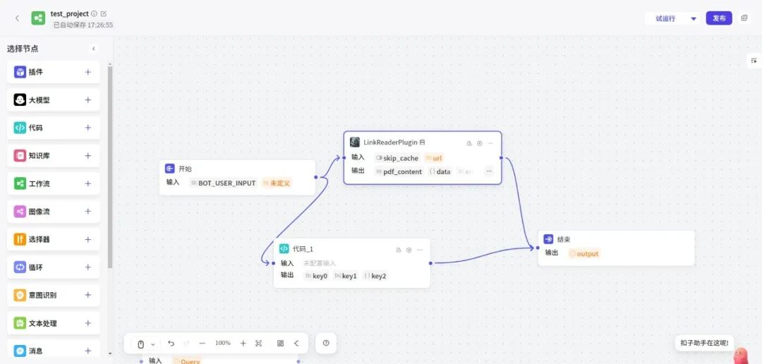Click the output tag in 结束 node

click(x=585, y=254)
